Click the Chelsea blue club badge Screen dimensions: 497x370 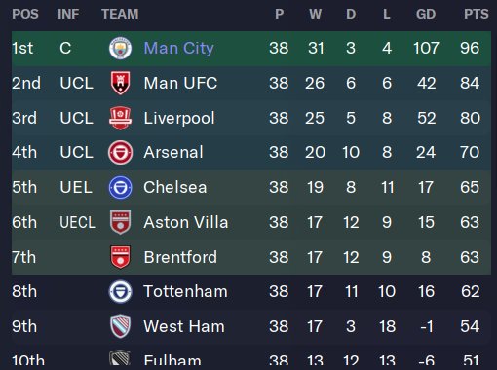coord(120,188)
